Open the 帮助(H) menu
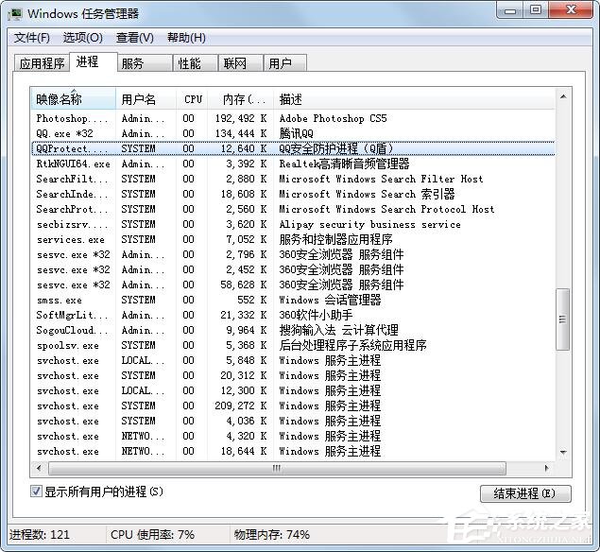 tap(186, 38)
